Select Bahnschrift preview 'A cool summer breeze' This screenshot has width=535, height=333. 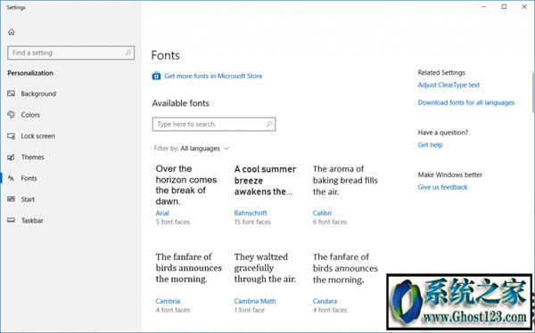pyautogui.click(x=265, y=181)
